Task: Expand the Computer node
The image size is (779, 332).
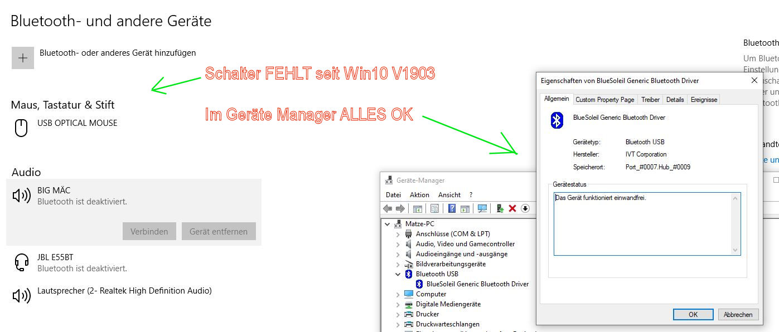Action: pyautogui.click(x=398, y=294)
